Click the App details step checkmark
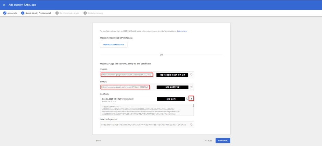 tap(5, 13)
